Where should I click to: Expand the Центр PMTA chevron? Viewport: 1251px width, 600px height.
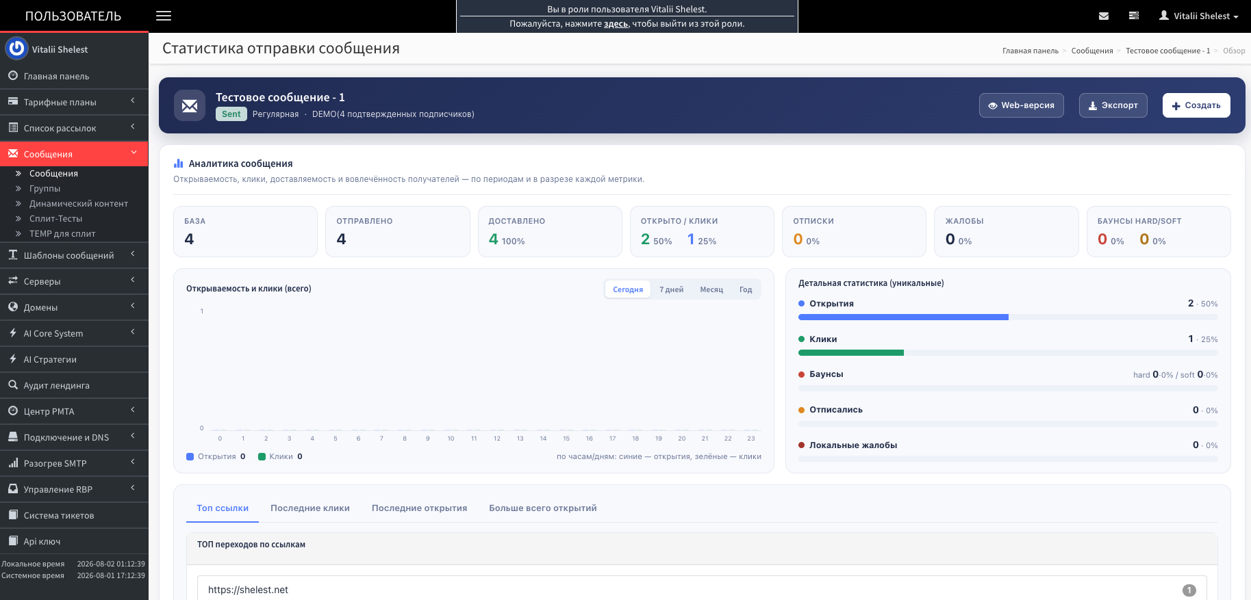133,410
